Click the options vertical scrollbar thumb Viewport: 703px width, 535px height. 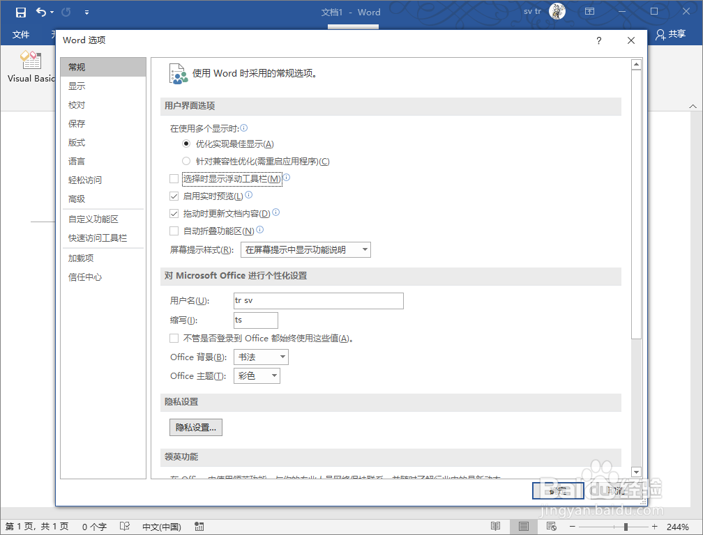636,204
